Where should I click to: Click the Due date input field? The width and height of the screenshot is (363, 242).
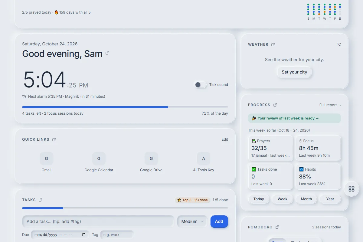(60, 235)
